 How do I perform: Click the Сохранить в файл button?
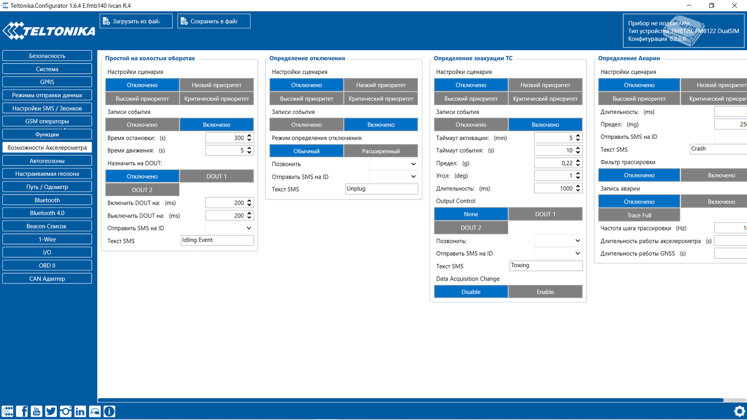pos(214,21)
